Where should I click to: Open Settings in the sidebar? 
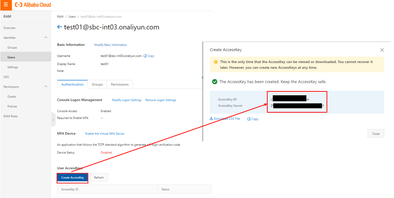pos(12,67)
